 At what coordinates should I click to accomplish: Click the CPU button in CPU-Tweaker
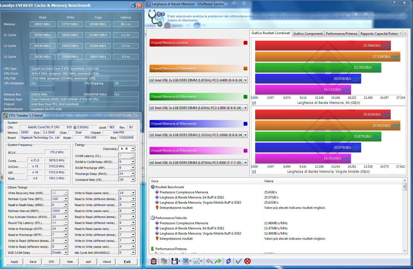51,262
